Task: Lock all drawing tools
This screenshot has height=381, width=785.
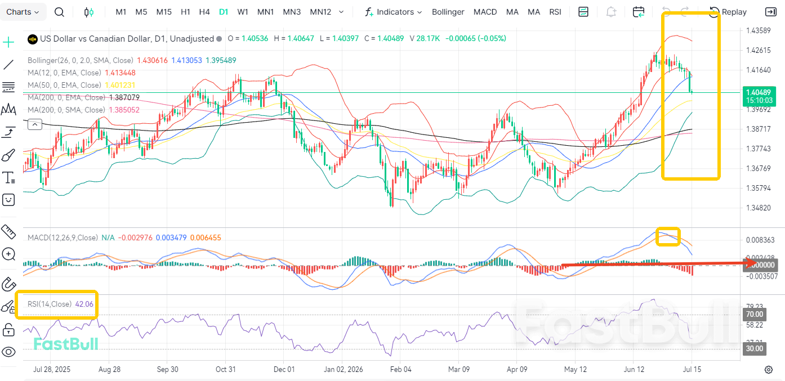Action: pos(8,329)
